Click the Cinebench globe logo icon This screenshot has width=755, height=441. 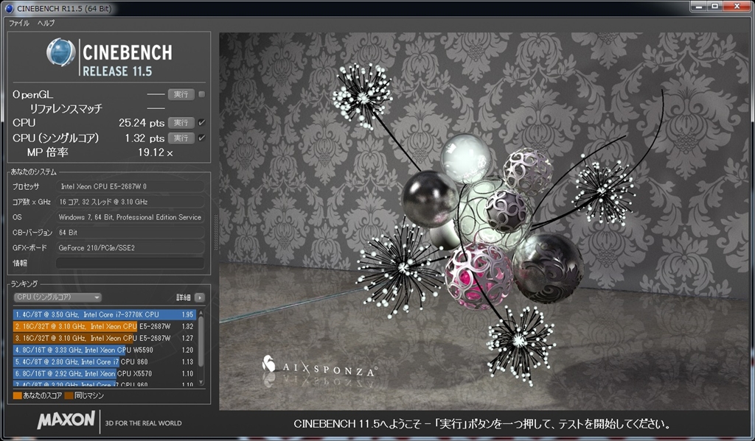(60, 53)
